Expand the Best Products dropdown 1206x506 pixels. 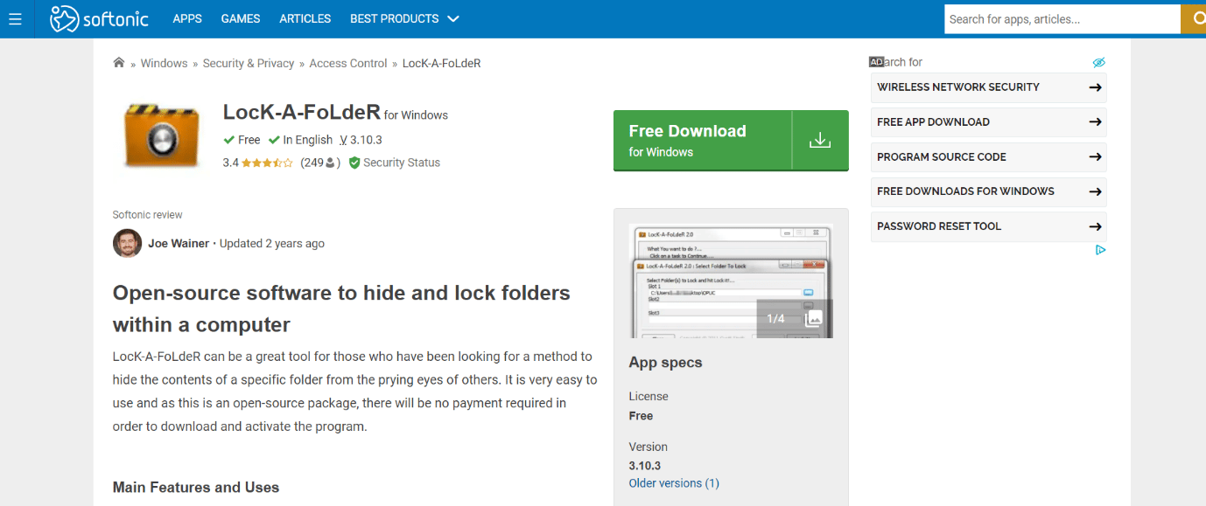[404, 18]
